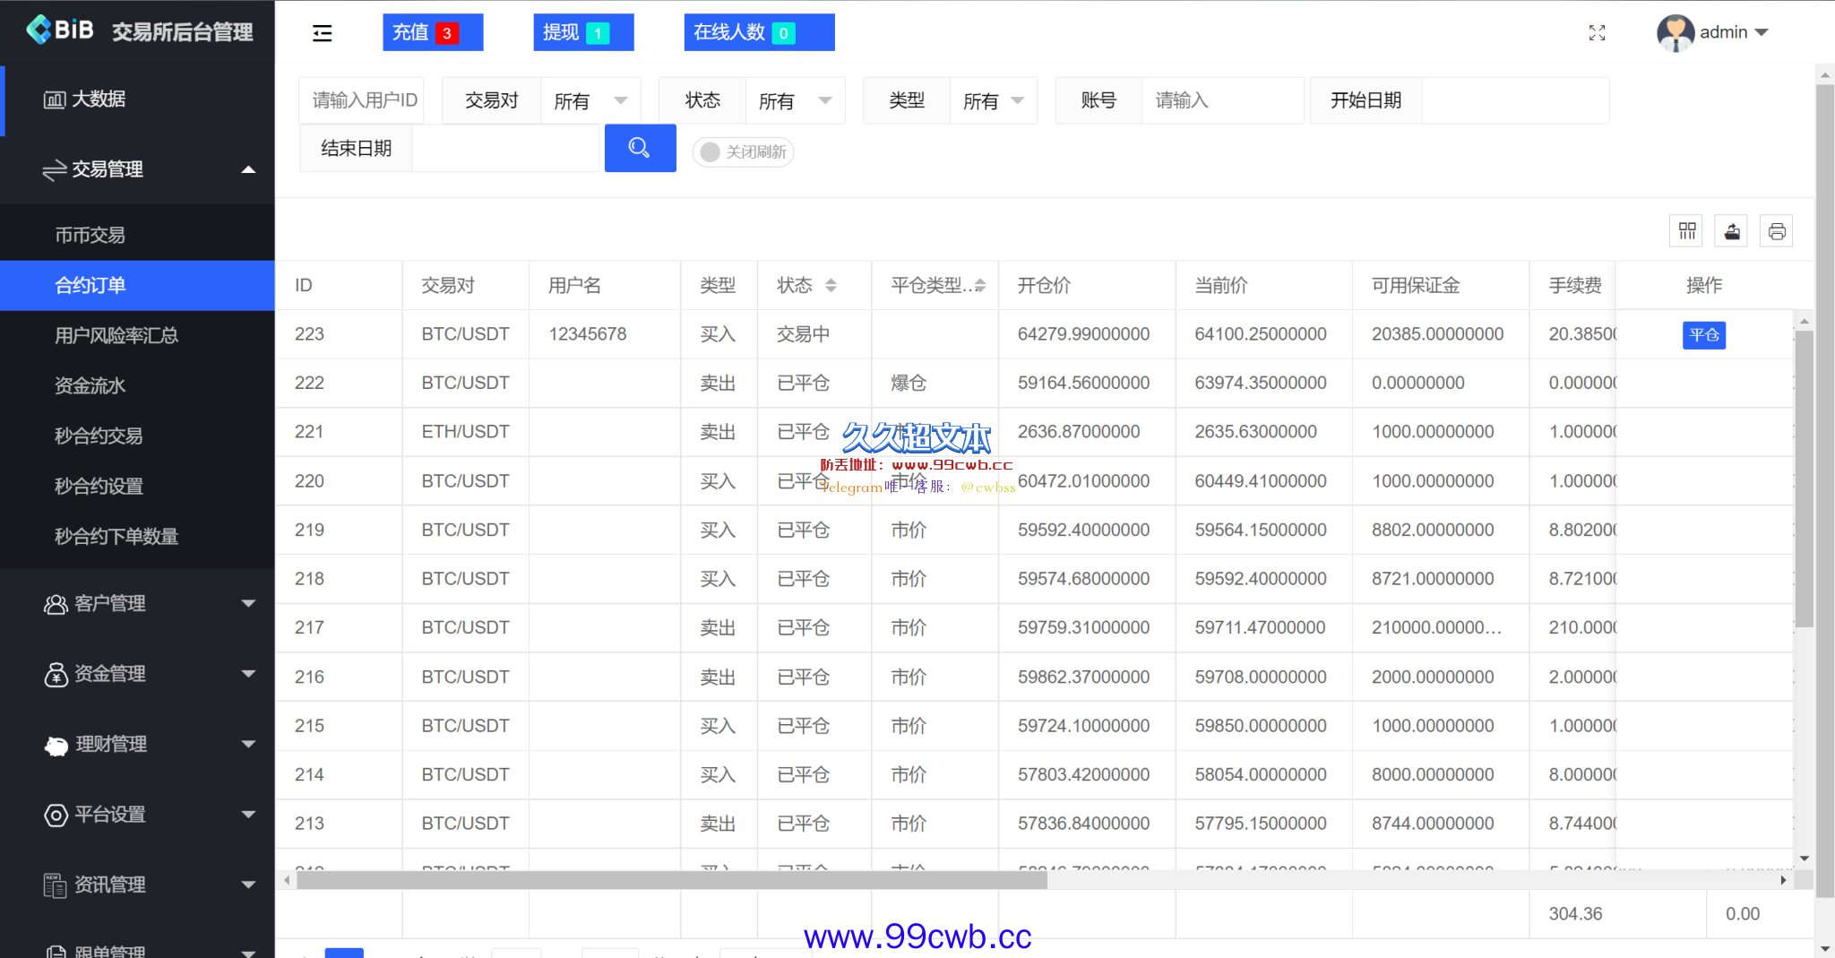1835x958 pixels.
Task: Expand the 资金管理 menu section
Action: coord(249,674)
